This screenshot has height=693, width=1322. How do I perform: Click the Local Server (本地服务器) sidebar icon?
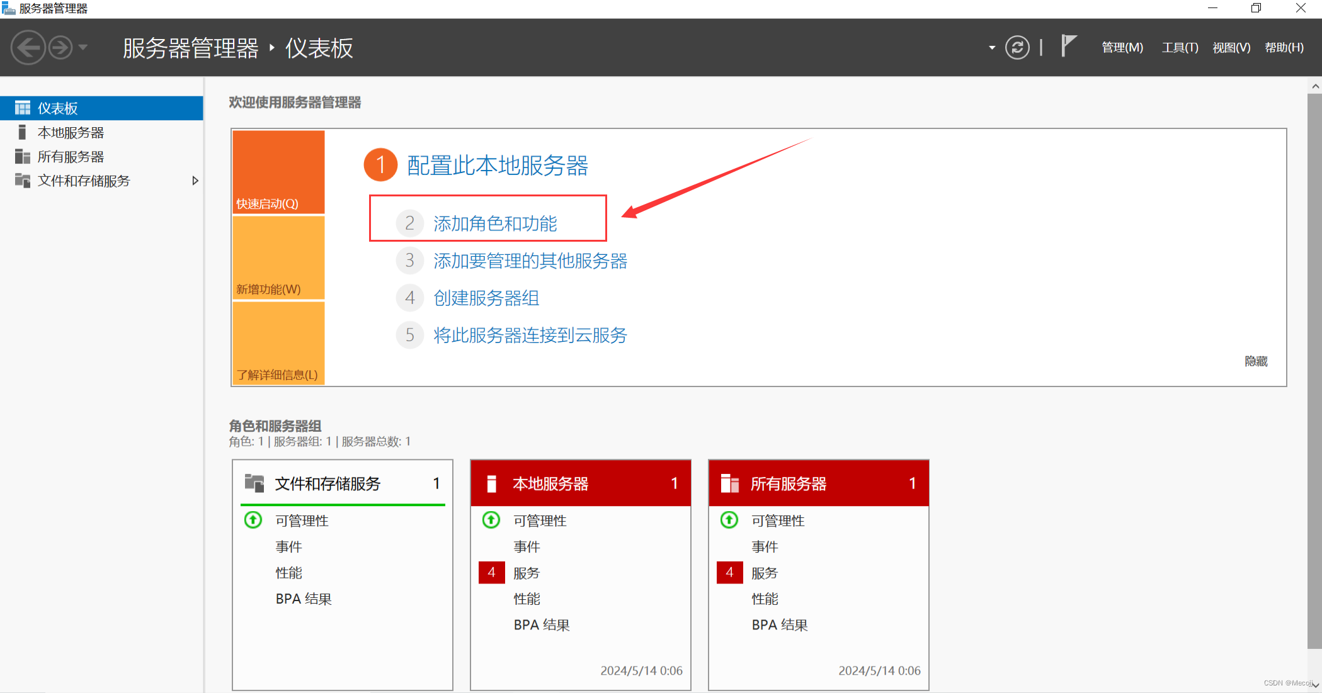[22, 132]
